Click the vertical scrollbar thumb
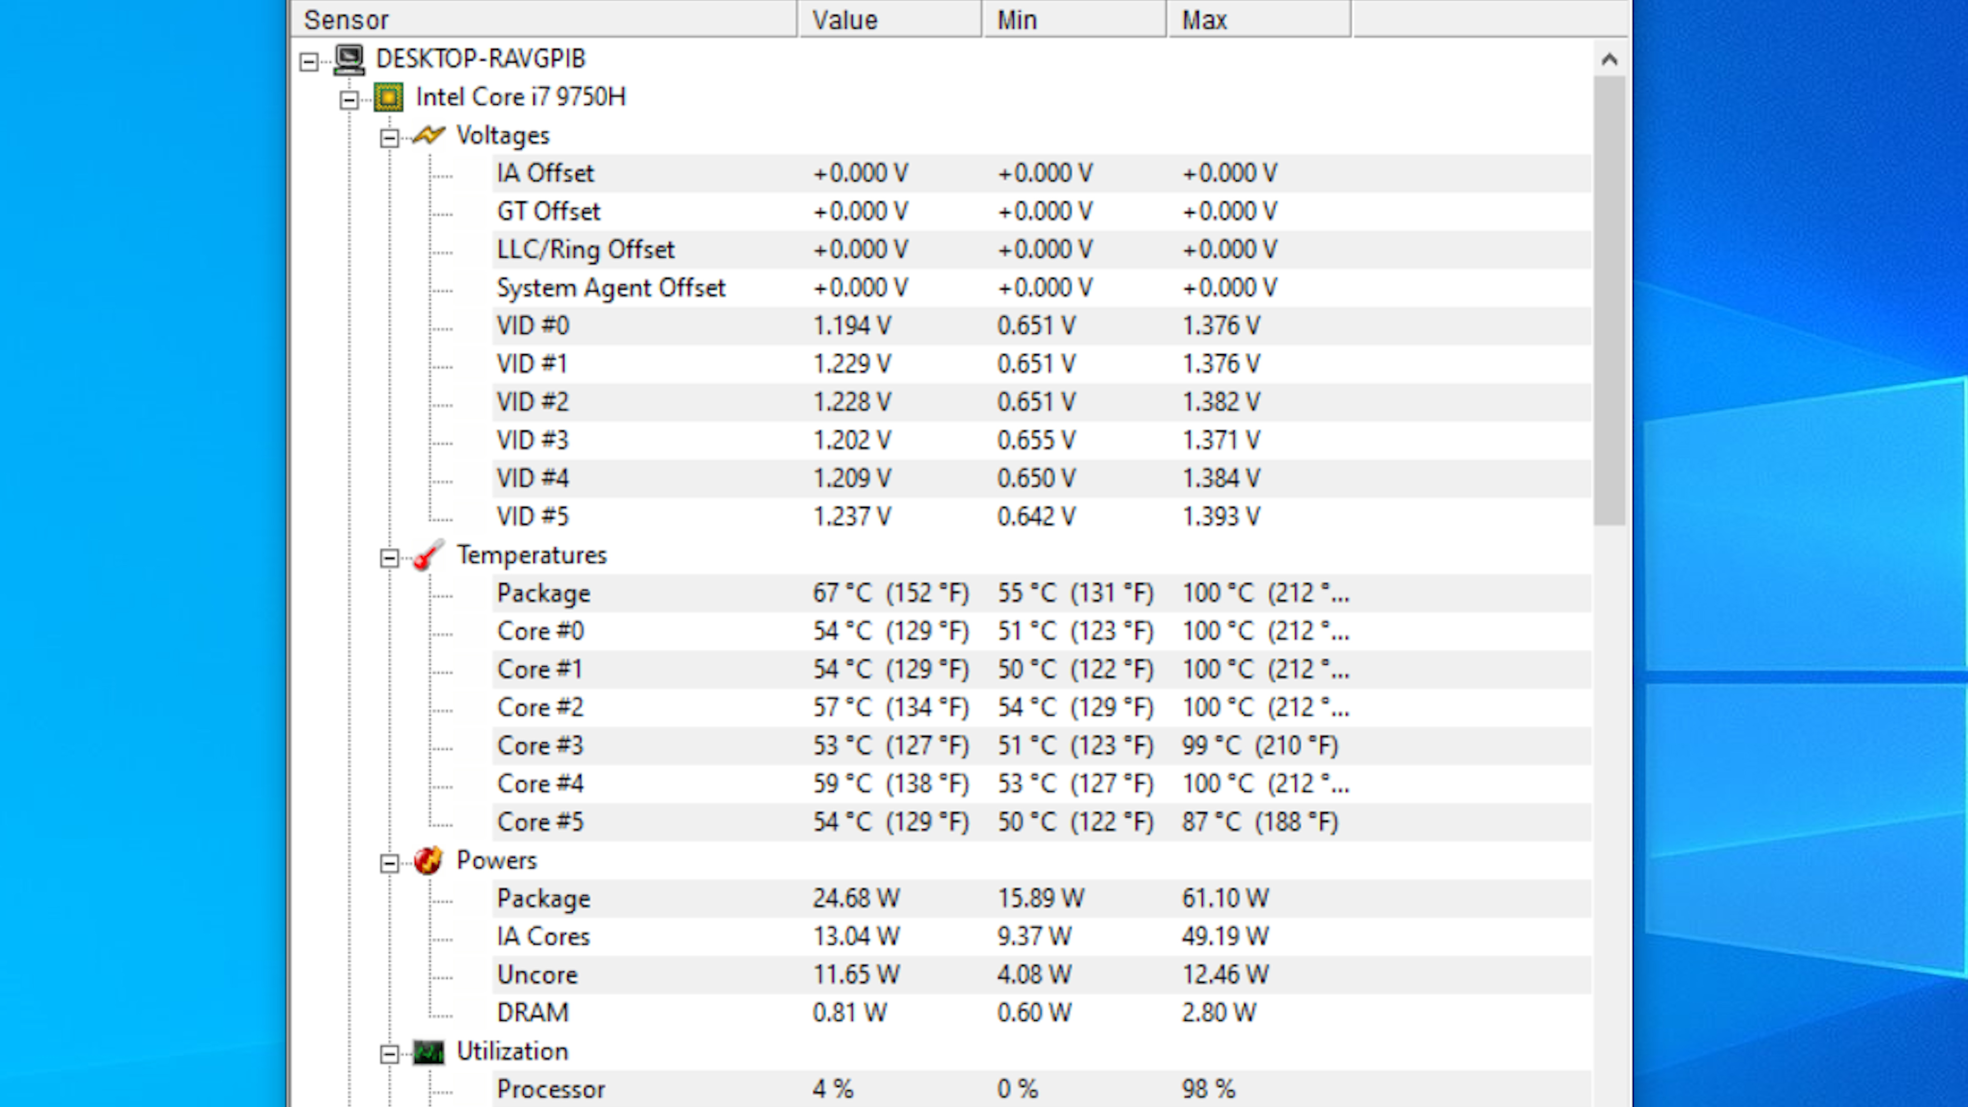Viewport: 1968px width, 1107px height. click(1610, 300)
